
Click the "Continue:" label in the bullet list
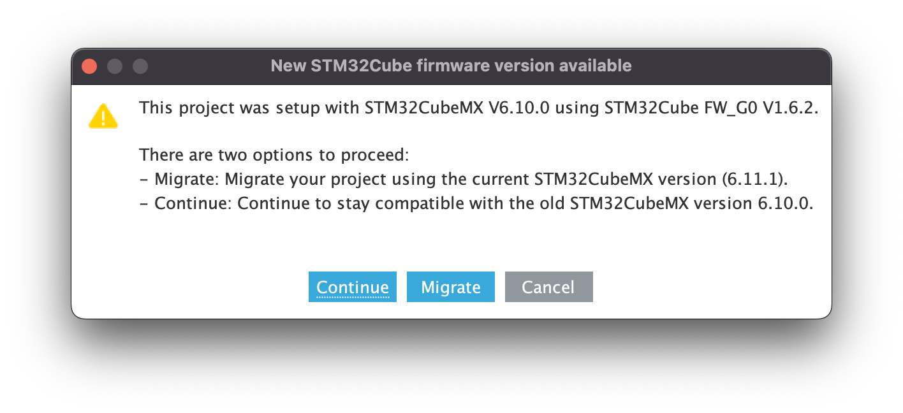point(193,204)
